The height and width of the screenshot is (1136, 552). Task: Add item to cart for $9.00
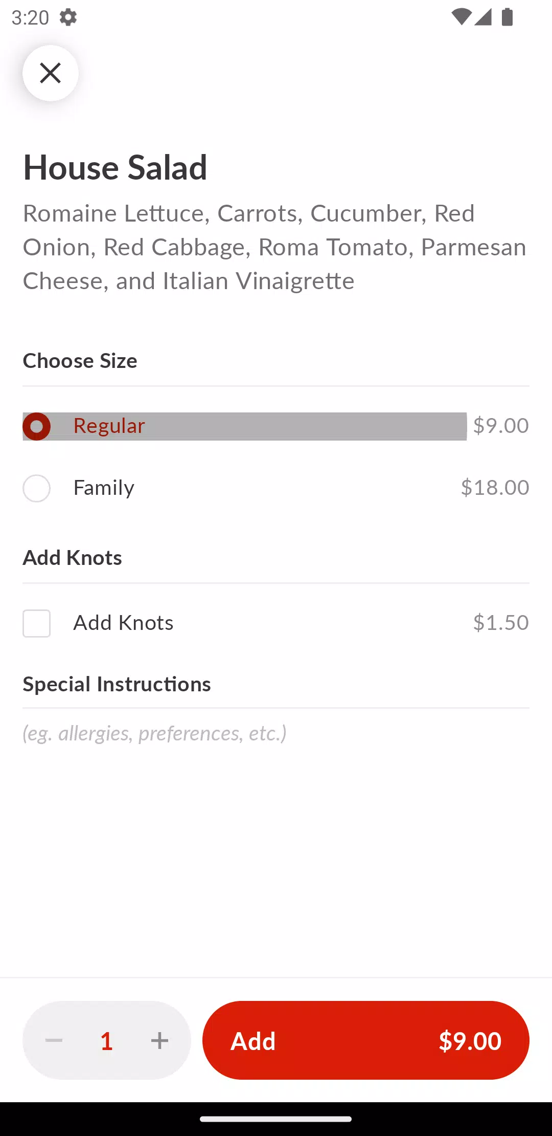coord(365,1040)
